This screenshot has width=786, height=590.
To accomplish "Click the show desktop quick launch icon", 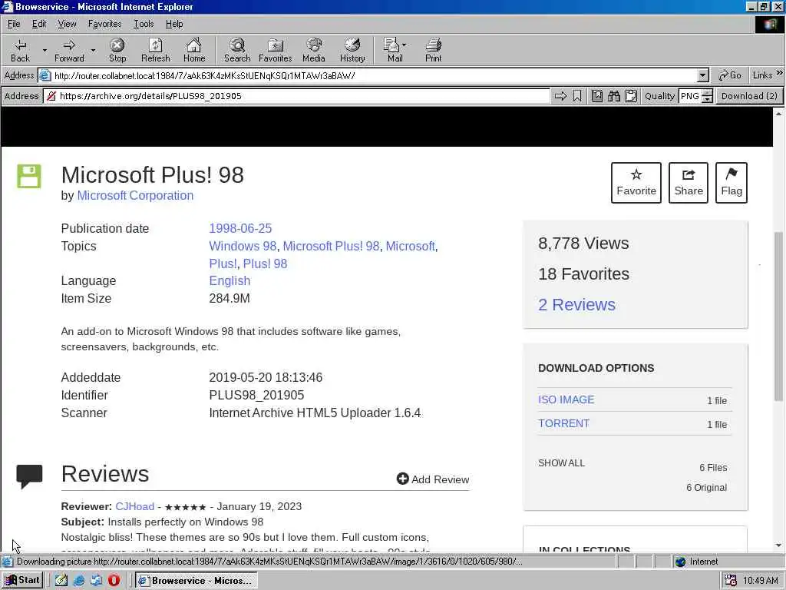I will pyautogui.click(x=61, y=580).
